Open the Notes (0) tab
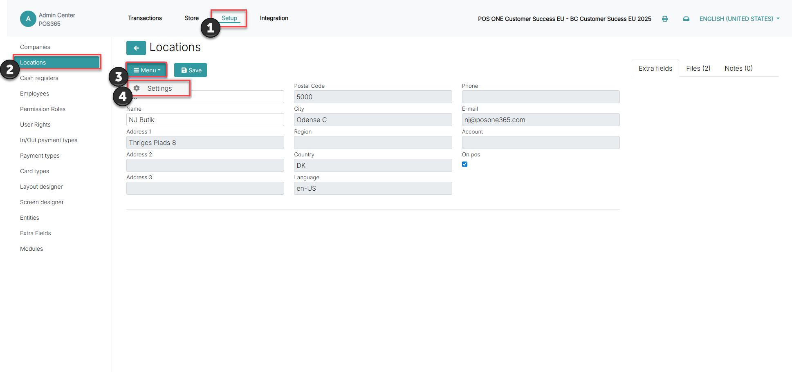The width and height of the screenshot is (792, 372). pos(738,68)
